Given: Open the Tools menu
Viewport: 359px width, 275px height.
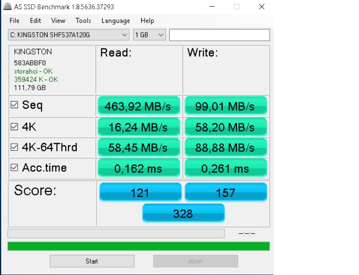Looking at the screenshot, I should coord(83,21).
